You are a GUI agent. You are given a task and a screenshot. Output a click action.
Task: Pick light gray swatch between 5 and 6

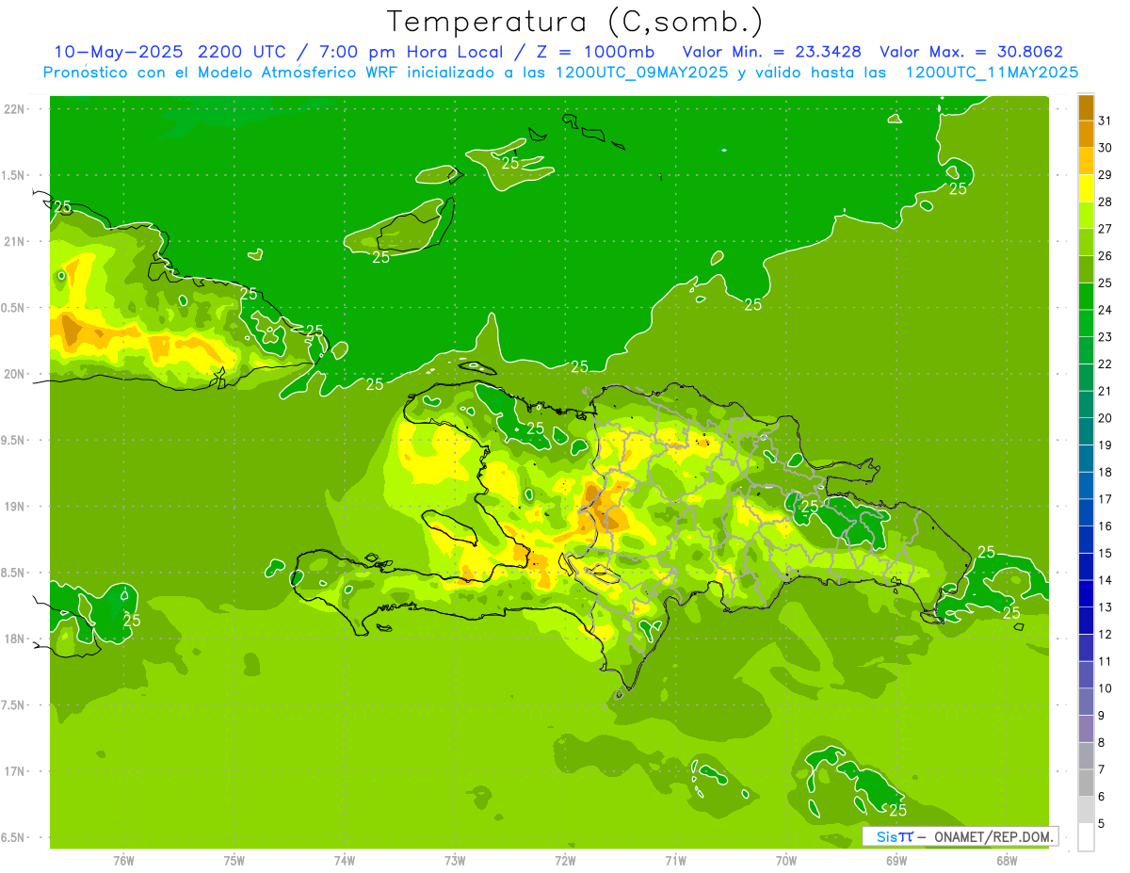point(1086,810)
